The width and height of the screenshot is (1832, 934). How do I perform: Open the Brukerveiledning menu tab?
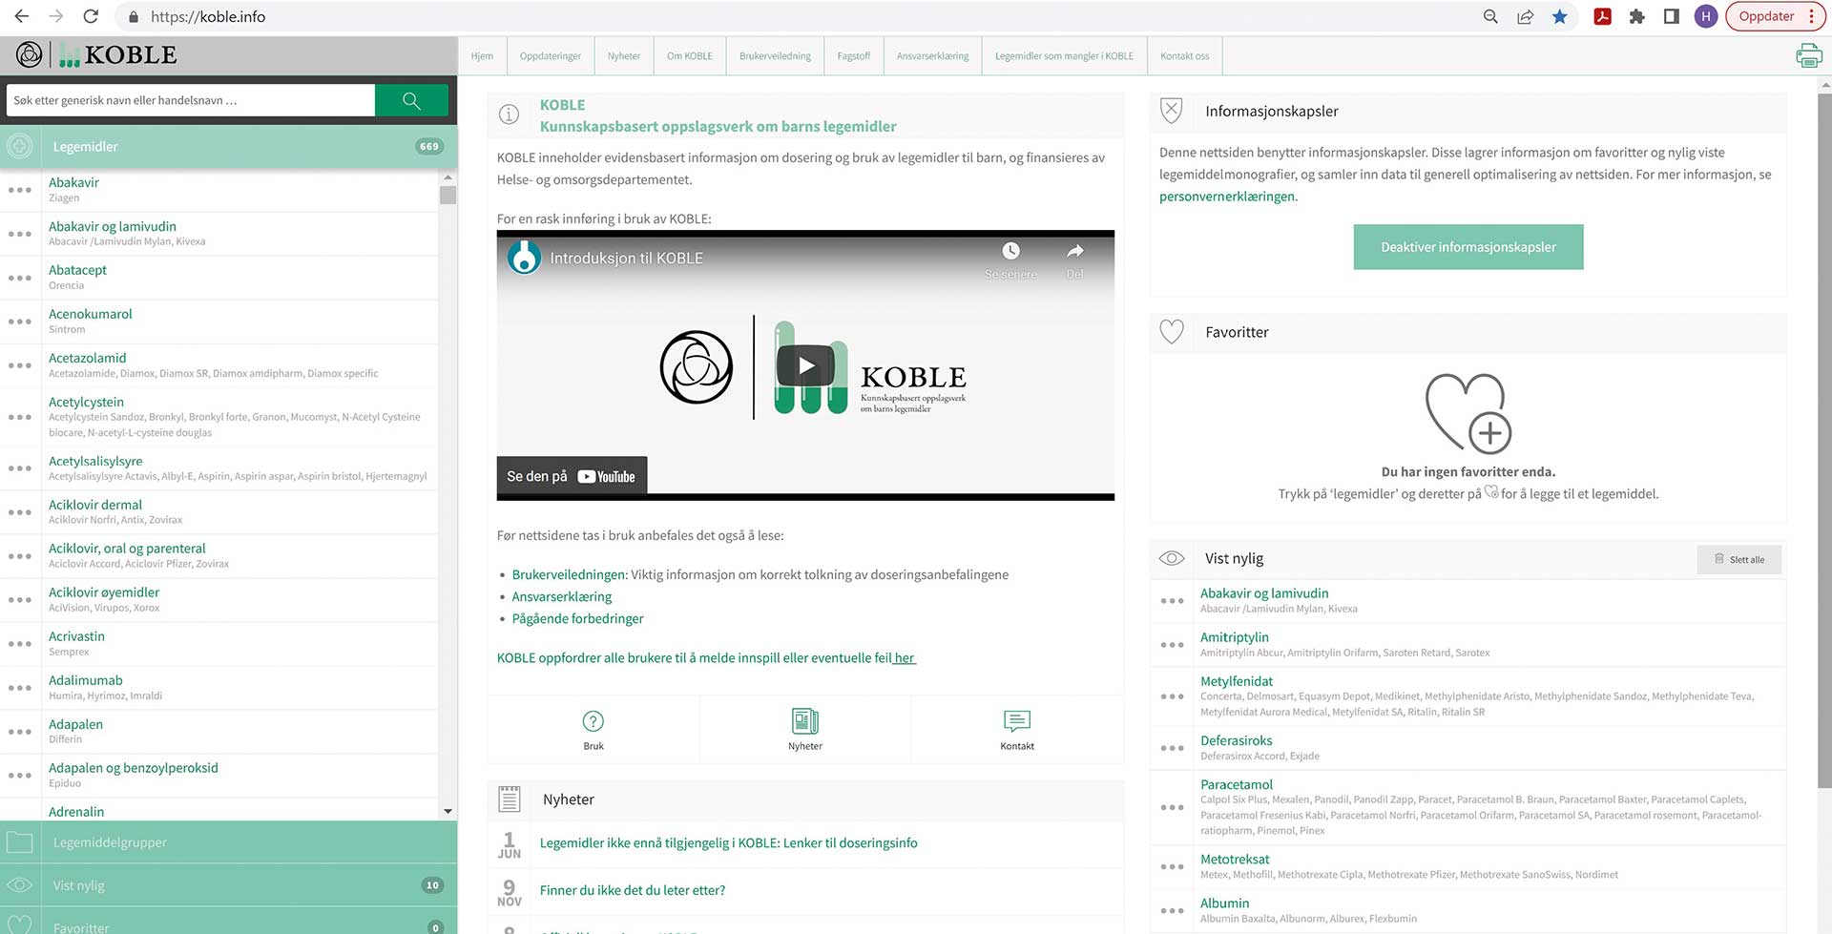pos(775,56)
